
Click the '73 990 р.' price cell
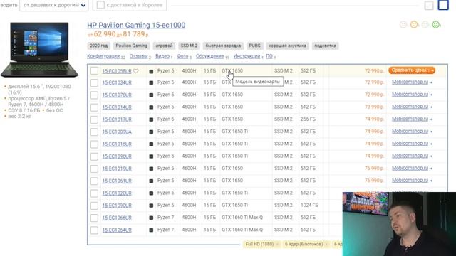click(x=374, y=107)
